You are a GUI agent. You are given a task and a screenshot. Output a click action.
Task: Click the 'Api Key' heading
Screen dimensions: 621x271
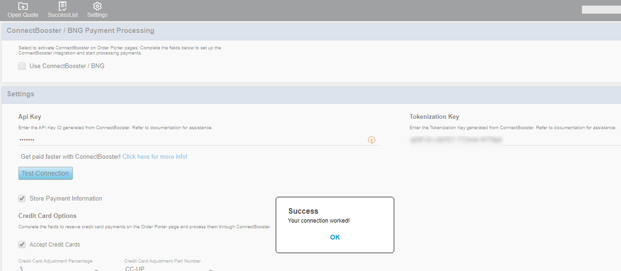coord(30,117)
